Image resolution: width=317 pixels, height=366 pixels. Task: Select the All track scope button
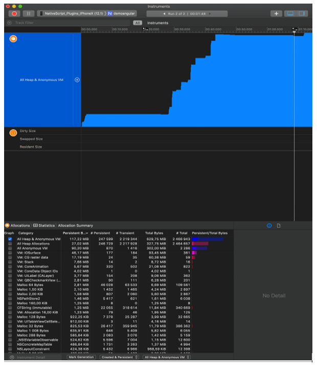(138, 23)
